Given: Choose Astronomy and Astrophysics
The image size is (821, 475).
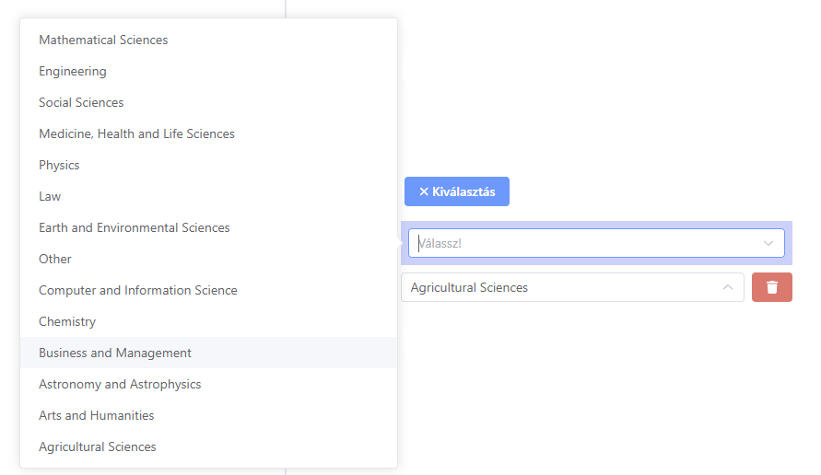Looking at the screenshot, I should coord(208,385).
